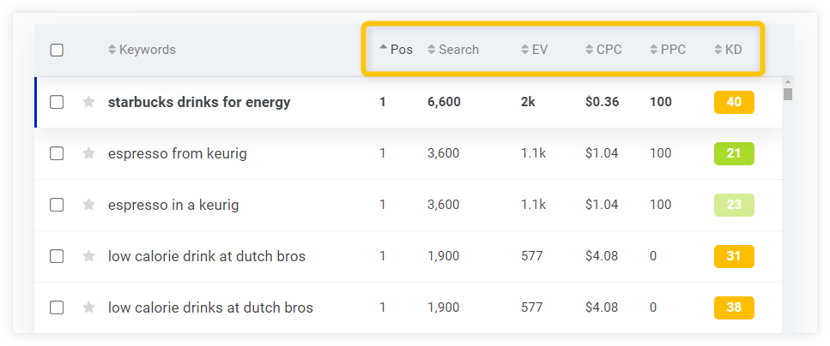Tick checkbox for 'low calorie drink at dutch bros'
Image resolution: width=830 pixels, height=346 pixels.
click(x=57, y=256)
